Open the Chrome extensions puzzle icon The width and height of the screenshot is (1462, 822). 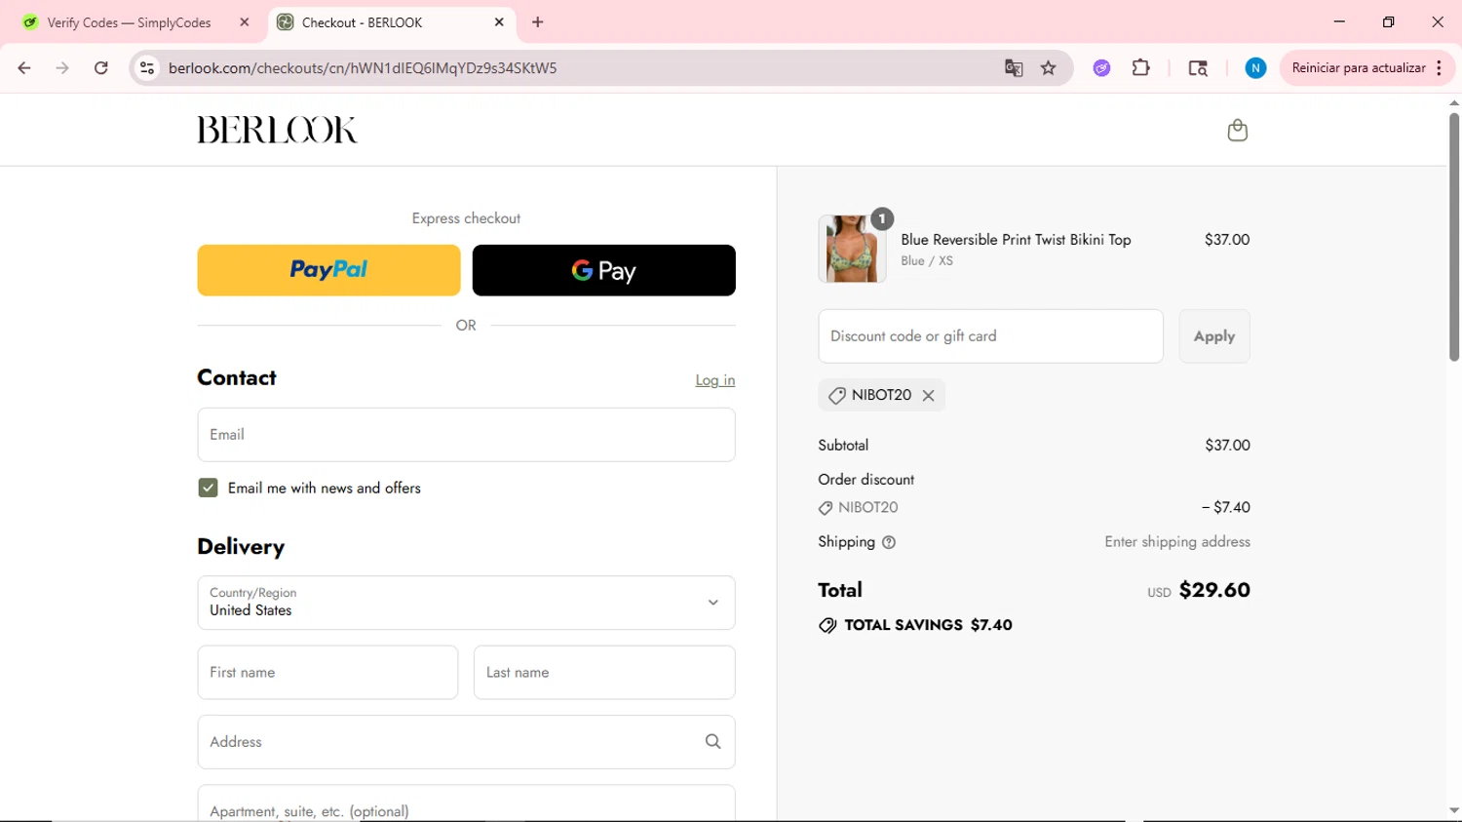point(1140,68)
